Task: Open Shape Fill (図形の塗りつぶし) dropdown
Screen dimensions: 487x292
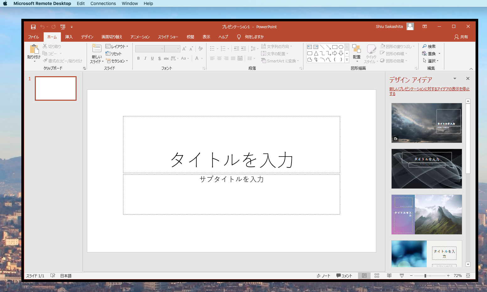Action: [x=398, y=46]
